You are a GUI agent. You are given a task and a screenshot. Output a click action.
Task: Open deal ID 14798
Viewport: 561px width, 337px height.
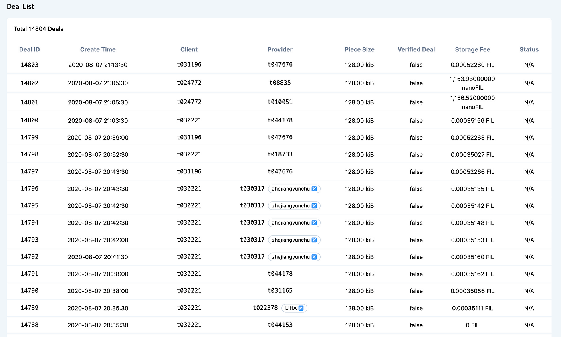tap(30, 154)
